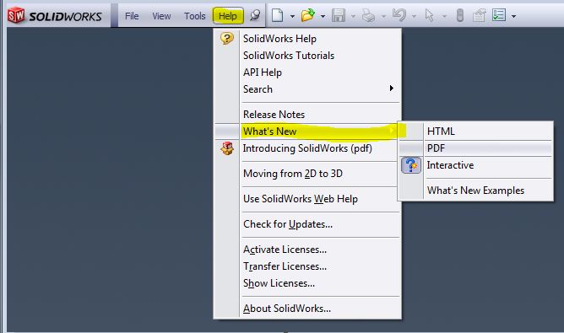Open Introducing SolidWorks (pdf)
The image size is (564, 333).
[307, 148]
